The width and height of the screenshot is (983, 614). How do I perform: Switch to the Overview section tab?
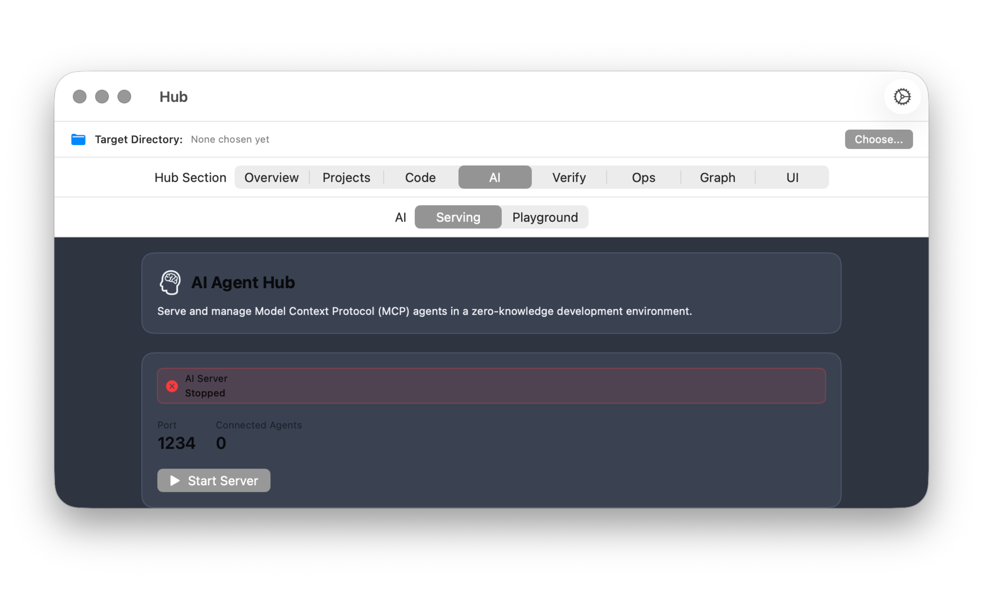(x=271, y=177)
